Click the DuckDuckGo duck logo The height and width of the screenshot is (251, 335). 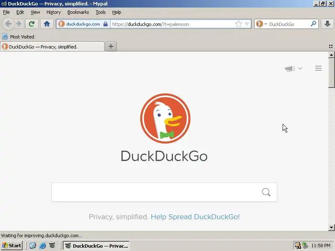pyautogui.click(x=165, y=118)
